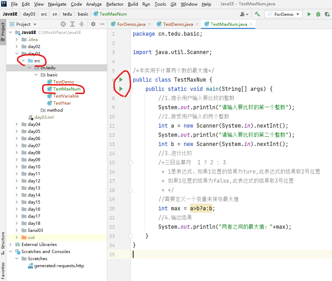This screenshot has width=332, height=281.
Task: Collapse the basic package
Action: 36,75
